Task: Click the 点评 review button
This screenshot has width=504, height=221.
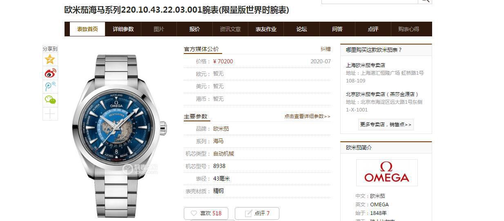Action: click(x=258, y=213)
